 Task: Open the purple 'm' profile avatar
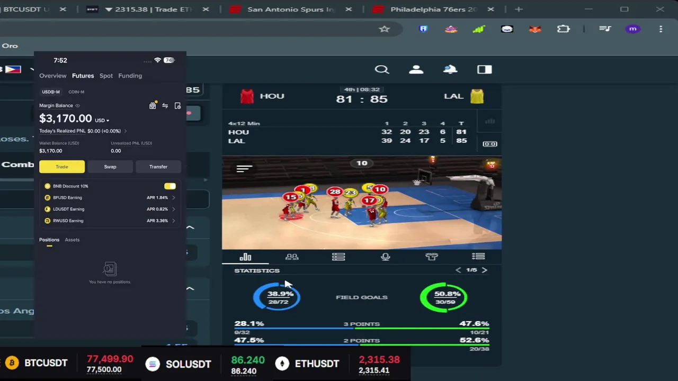click(633, 29)
